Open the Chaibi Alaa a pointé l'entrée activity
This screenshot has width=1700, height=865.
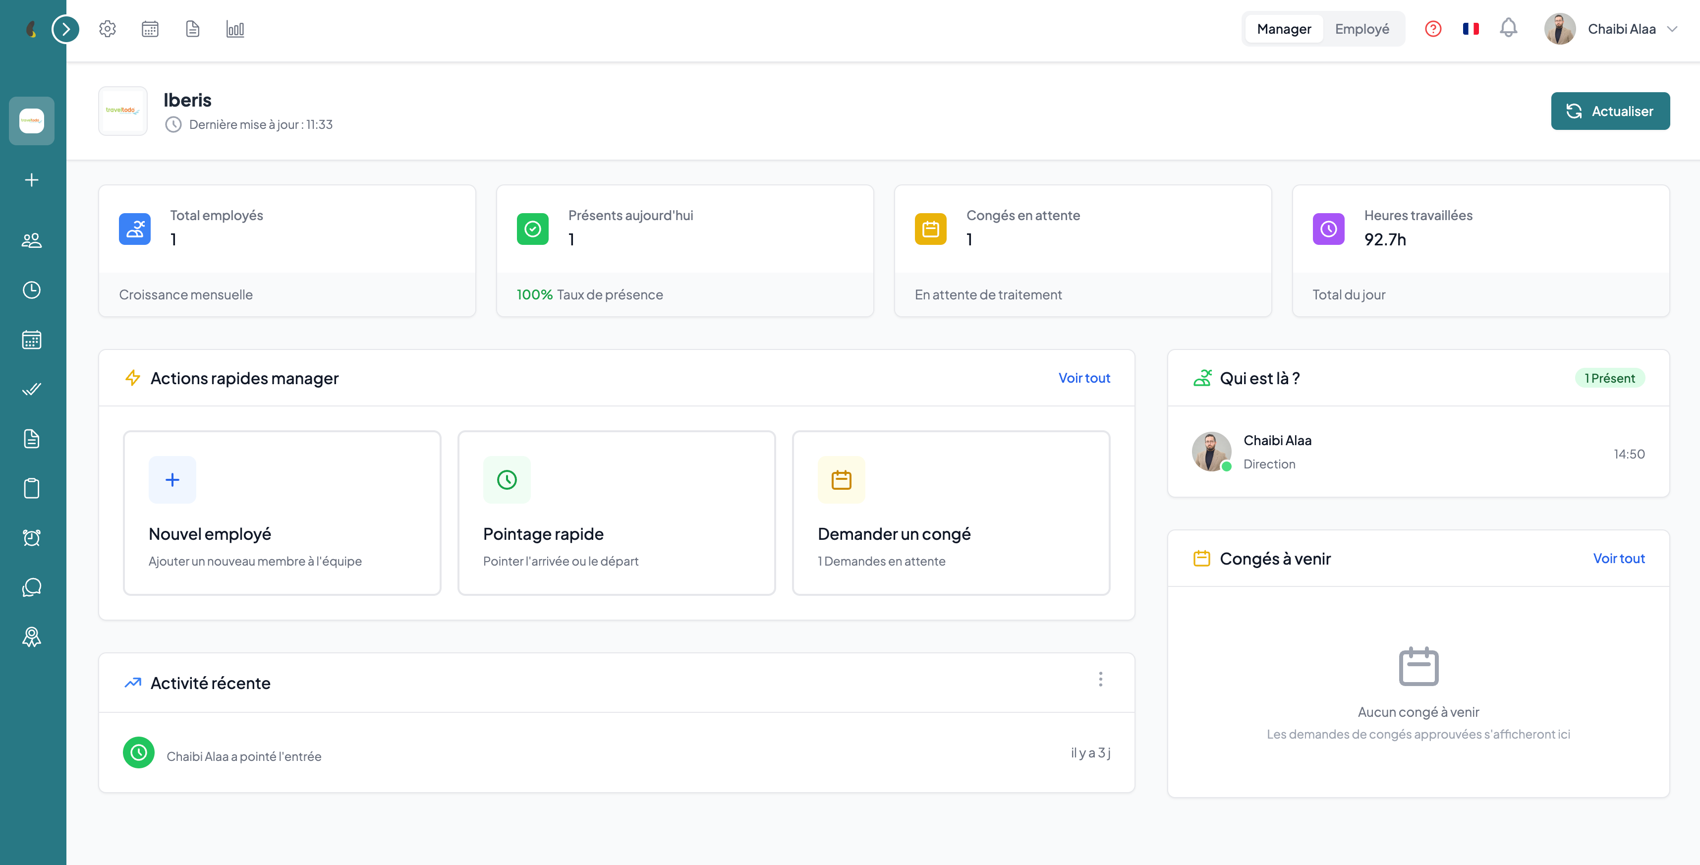617,753
